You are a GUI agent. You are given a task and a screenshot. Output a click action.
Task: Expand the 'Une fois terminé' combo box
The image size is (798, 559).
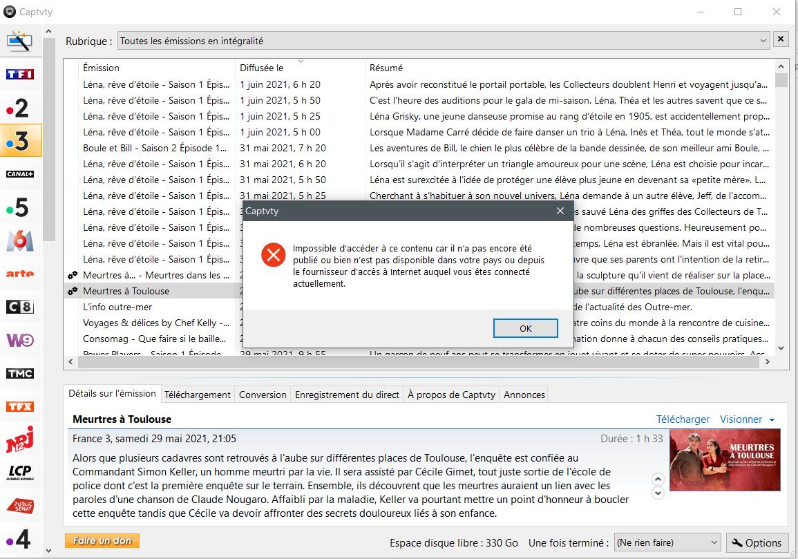(x=714, y=542)
